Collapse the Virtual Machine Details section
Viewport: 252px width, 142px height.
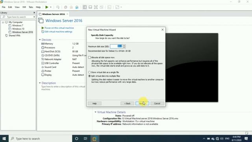[x=95, y=112]
